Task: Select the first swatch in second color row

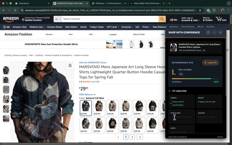Action: (x=86, y=125)
